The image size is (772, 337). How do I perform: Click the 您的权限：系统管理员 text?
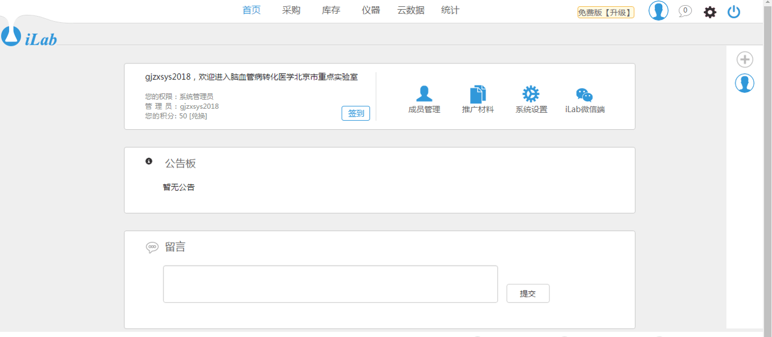tap(179, 97)
